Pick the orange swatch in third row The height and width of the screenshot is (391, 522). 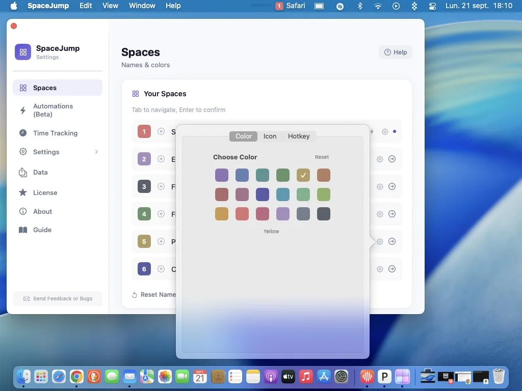coord(222,214)
